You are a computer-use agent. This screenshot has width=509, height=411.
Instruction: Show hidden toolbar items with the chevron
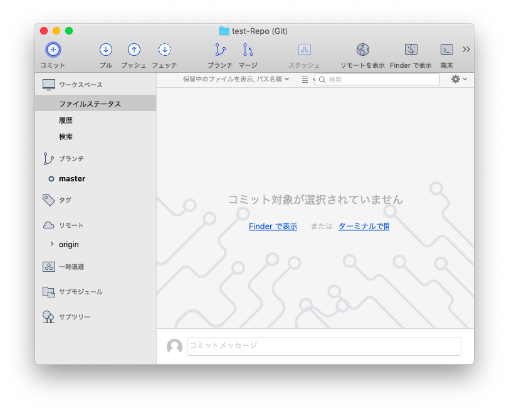click(x=466, y=48)
